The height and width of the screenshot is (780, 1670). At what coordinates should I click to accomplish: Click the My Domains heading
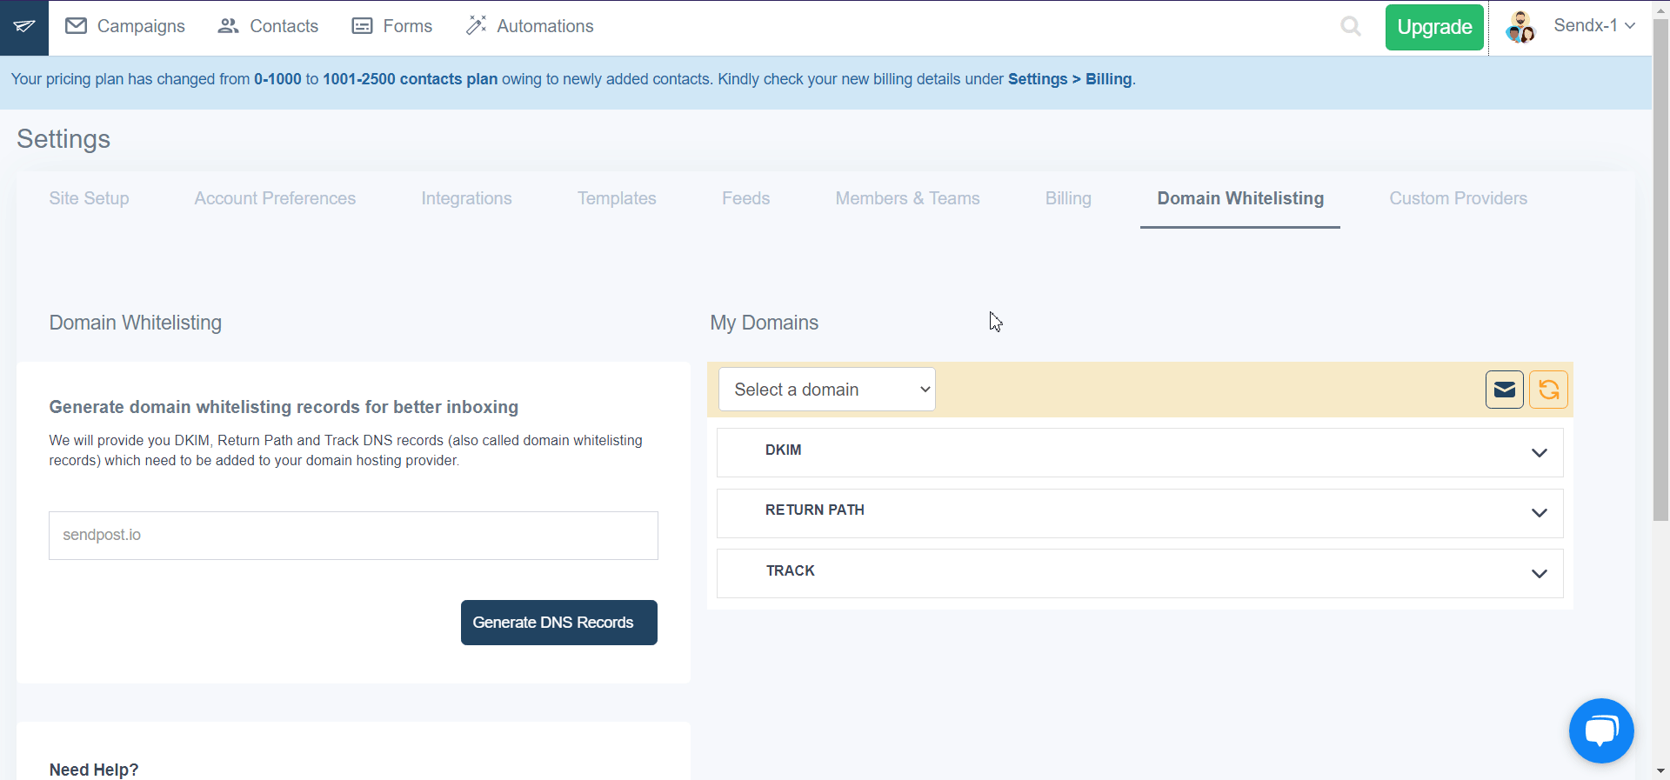(x=764, y=323)
